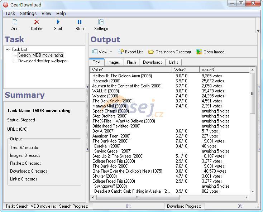Click the horizontal scrollbar right arrow
Image resolution: width=263 pixels, height=212 pixels.
pos(246,197)
